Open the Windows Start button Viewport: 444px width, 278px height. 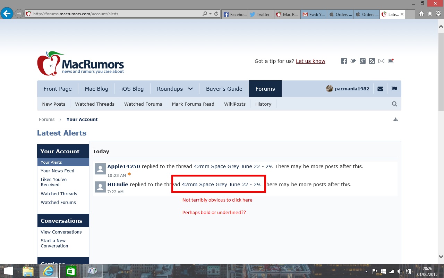[x=8, y=271]
